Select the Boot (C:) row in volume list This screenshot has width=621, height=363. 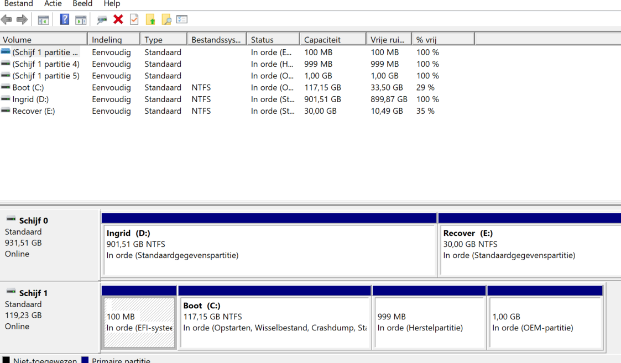point(28,87)
